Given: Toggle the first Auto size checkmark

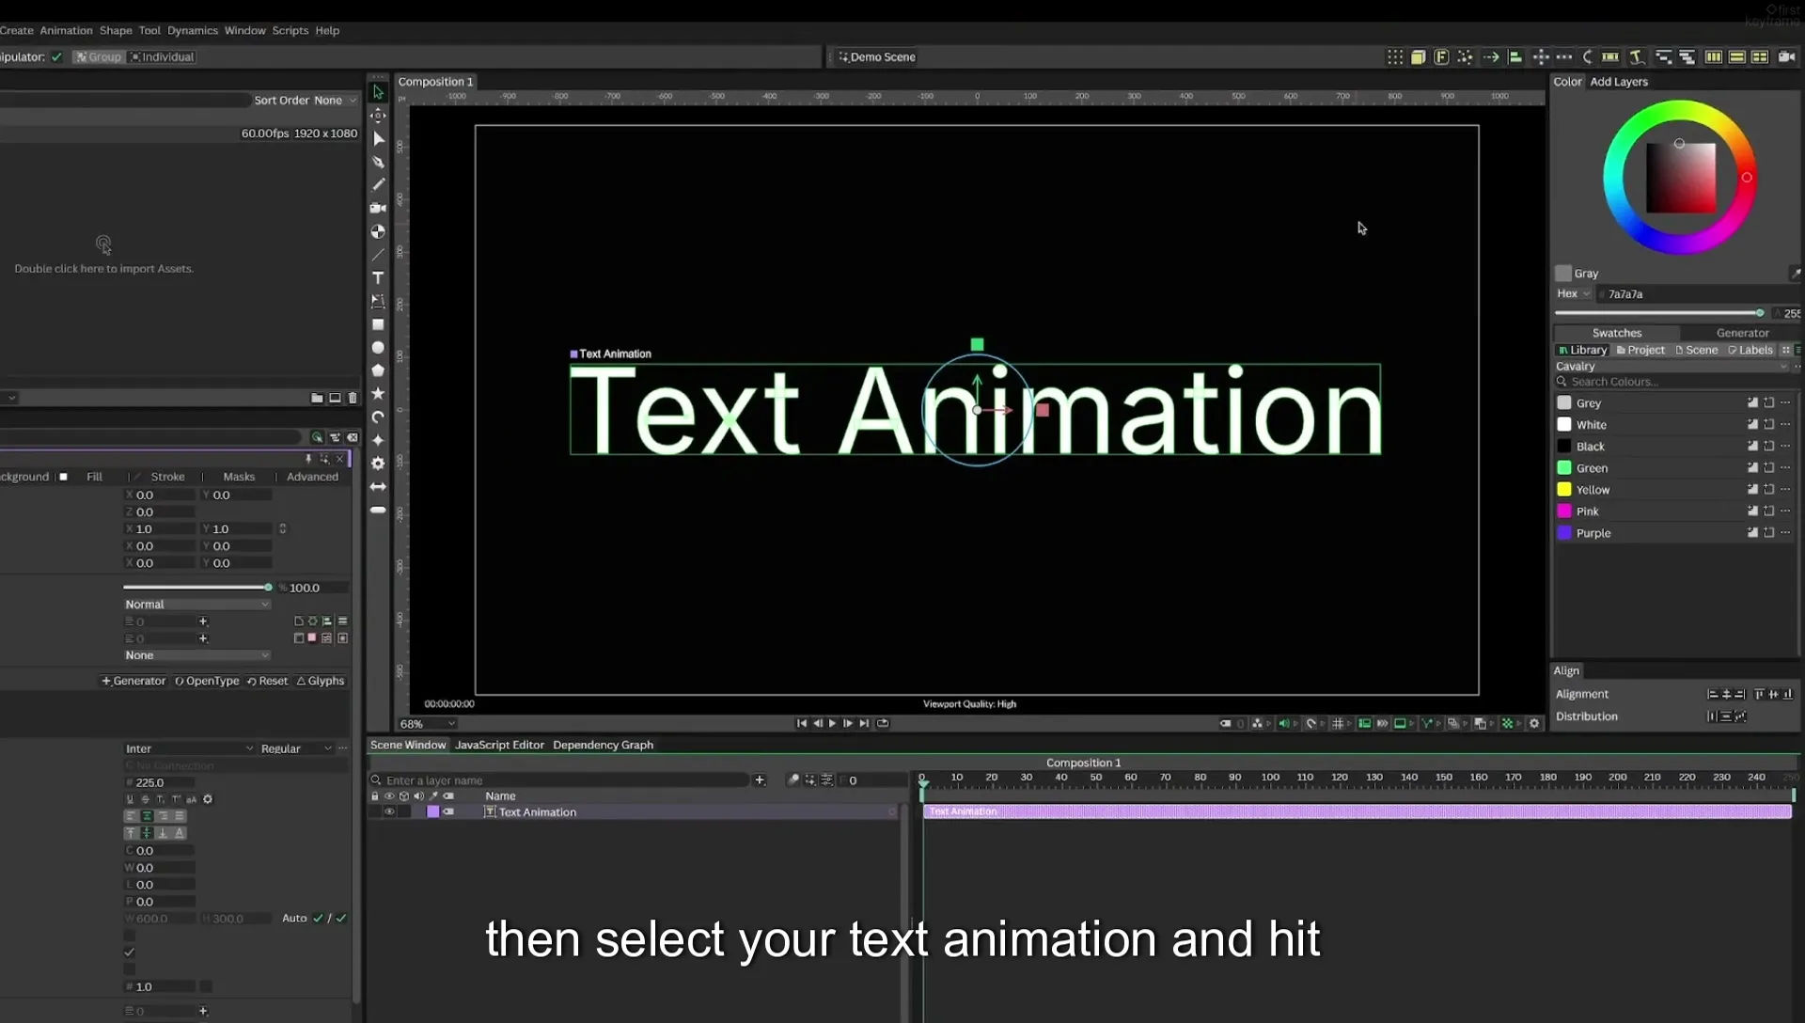Looking at the screenshot, I should pos(318,919).
